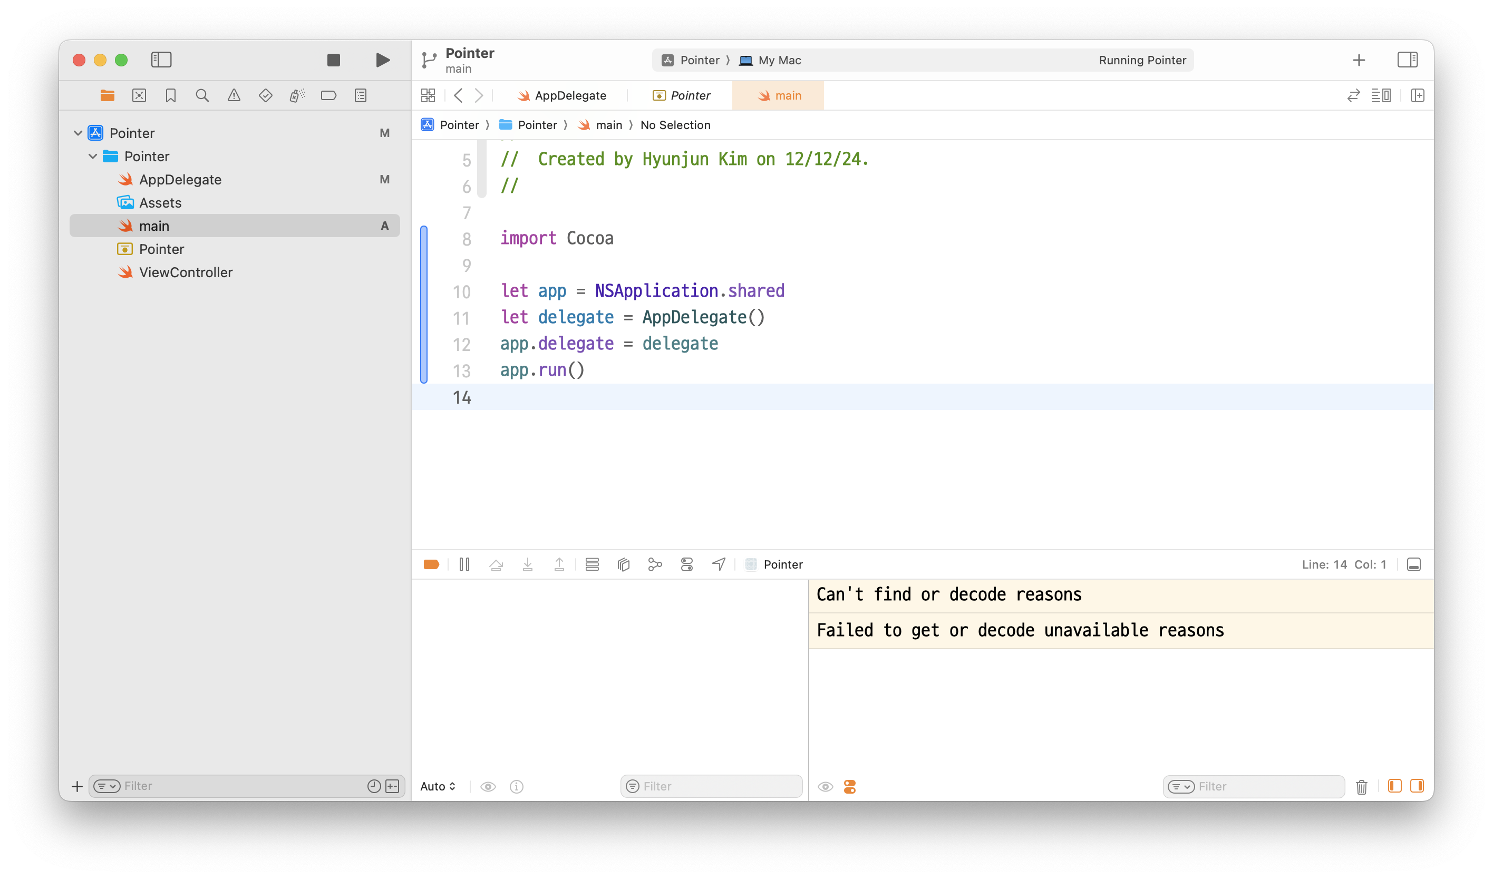Viewport: 1493px width, 879px height.
Task: Open the Issue navigator warning icon
Action: pos(234,95)
